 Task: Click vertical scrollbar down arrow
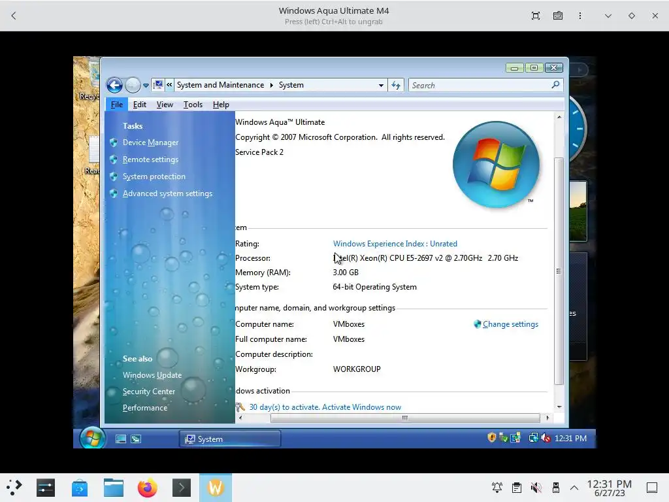pos(559,407)
